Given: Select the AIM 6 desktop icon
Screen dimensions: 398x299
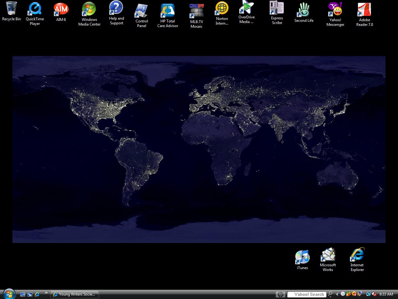Looking at the screenshot, I should [61, 12].
